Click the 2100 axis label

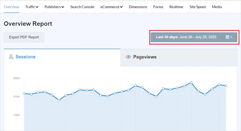click(16, 96)
